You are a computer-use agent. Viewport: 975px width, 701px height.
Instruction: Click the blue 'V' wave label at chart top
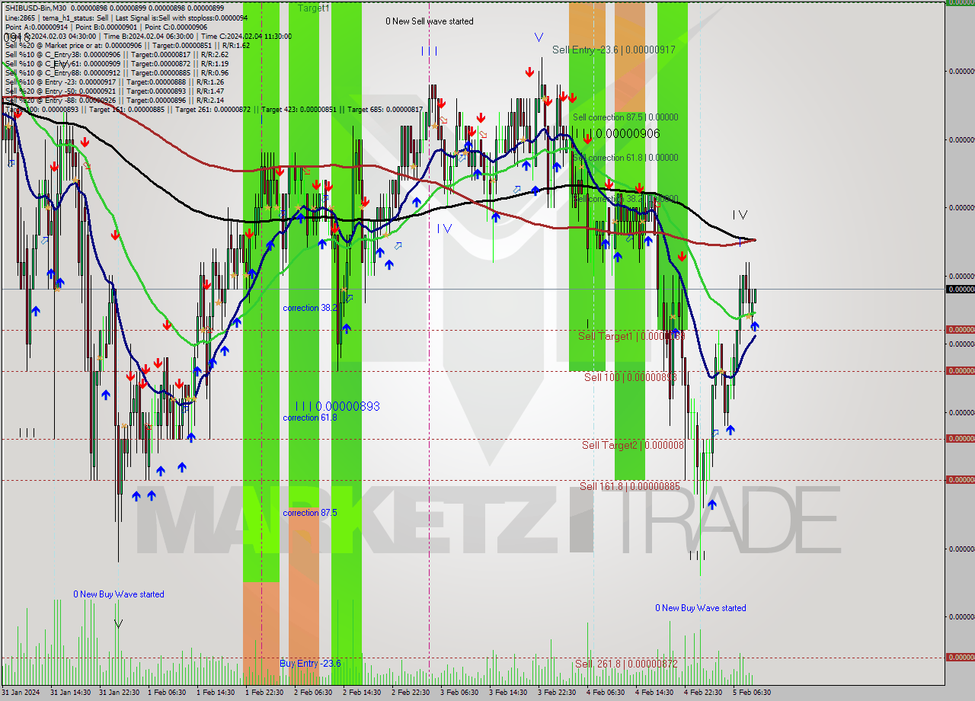[539, 37]
